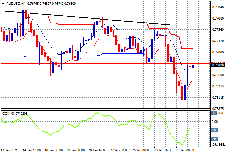Select the CCI(40) -77.0208 indicator label

15,114
